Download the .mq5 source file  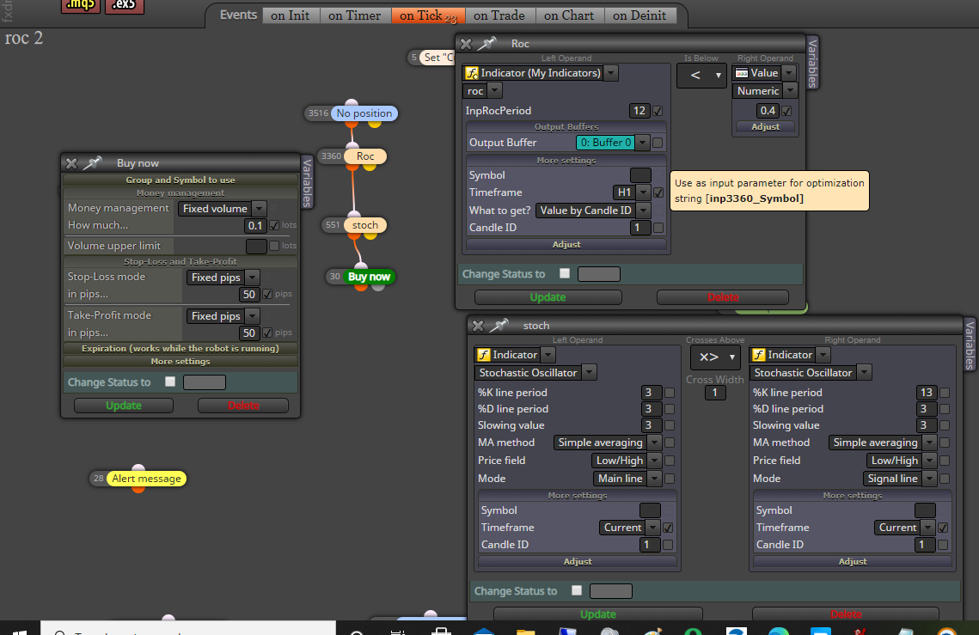80,6
